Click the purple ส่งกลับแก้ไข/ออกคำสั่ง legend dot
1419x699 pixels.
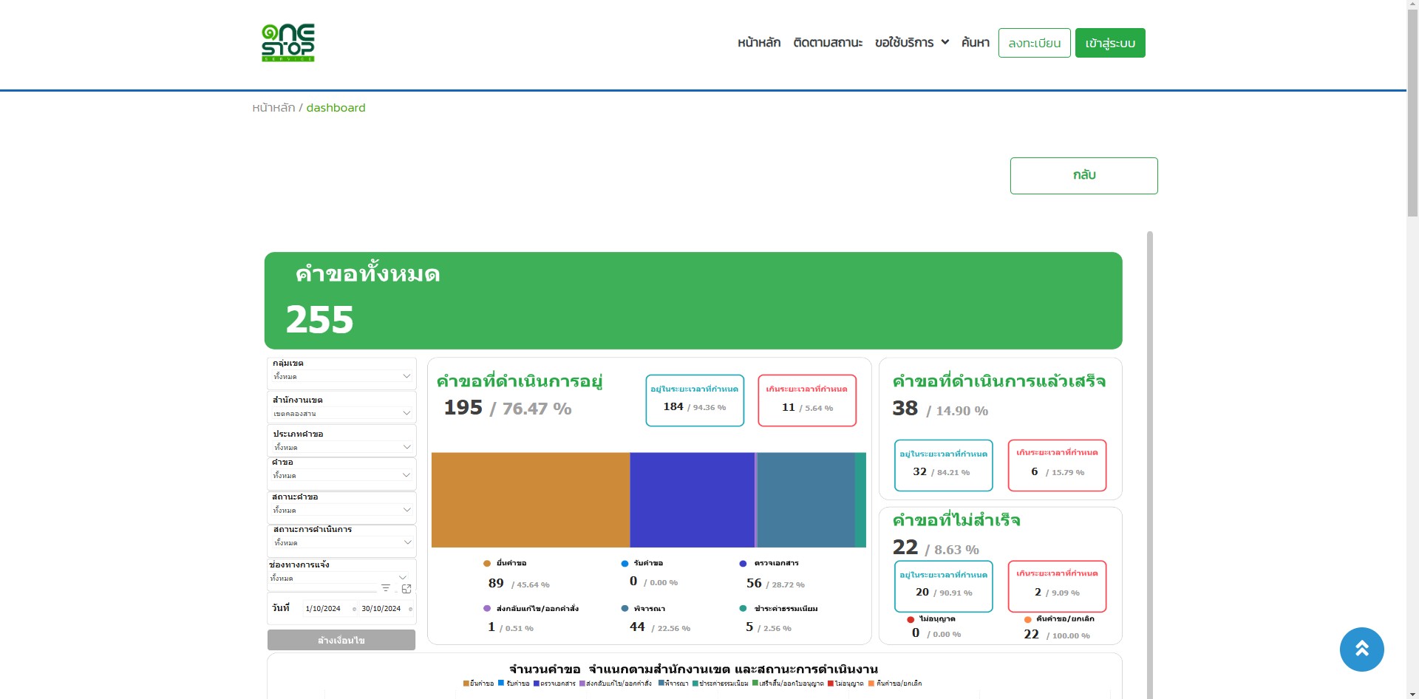pos(487,609)
